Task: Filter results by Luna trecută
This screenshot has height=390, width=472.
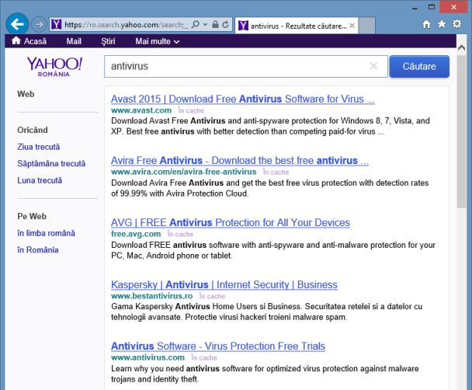Action: [x=40, y=180]
